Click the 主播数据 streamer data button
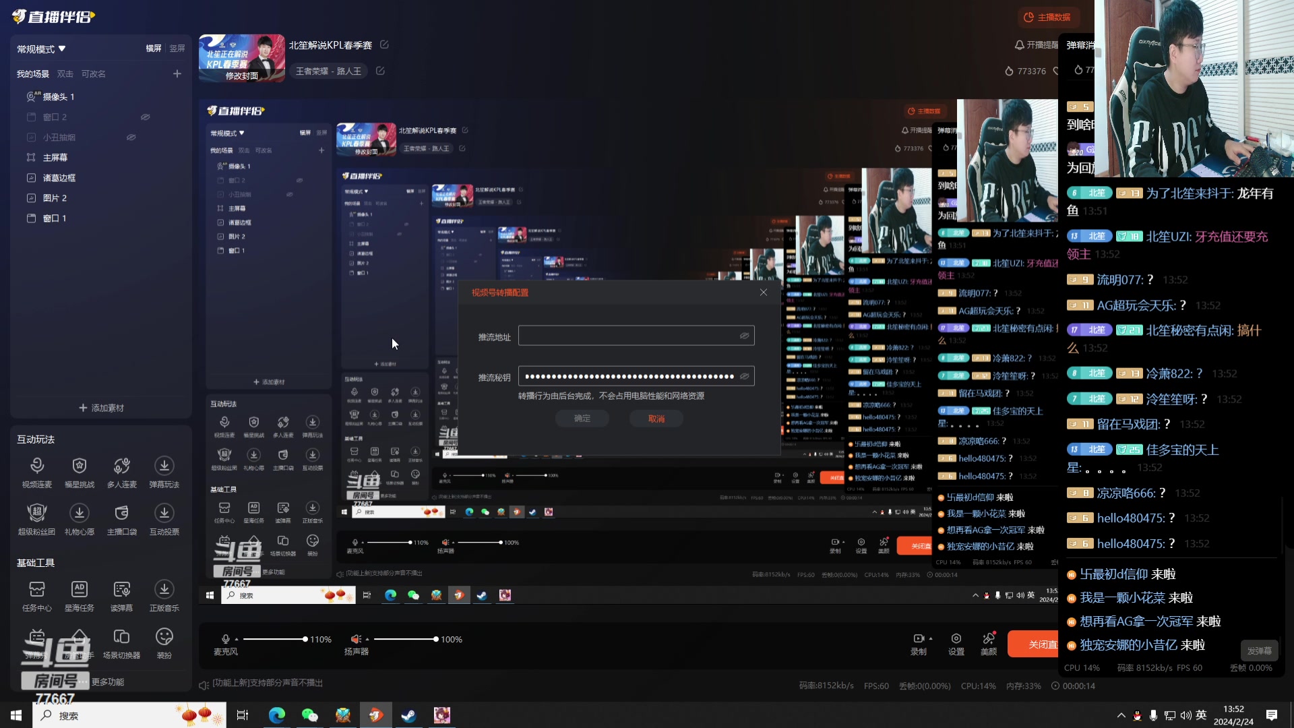The image size is (1294, 728). 1047,18
